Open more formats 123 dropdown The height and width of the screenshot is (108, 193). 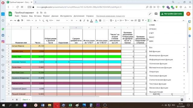[51, 20]
